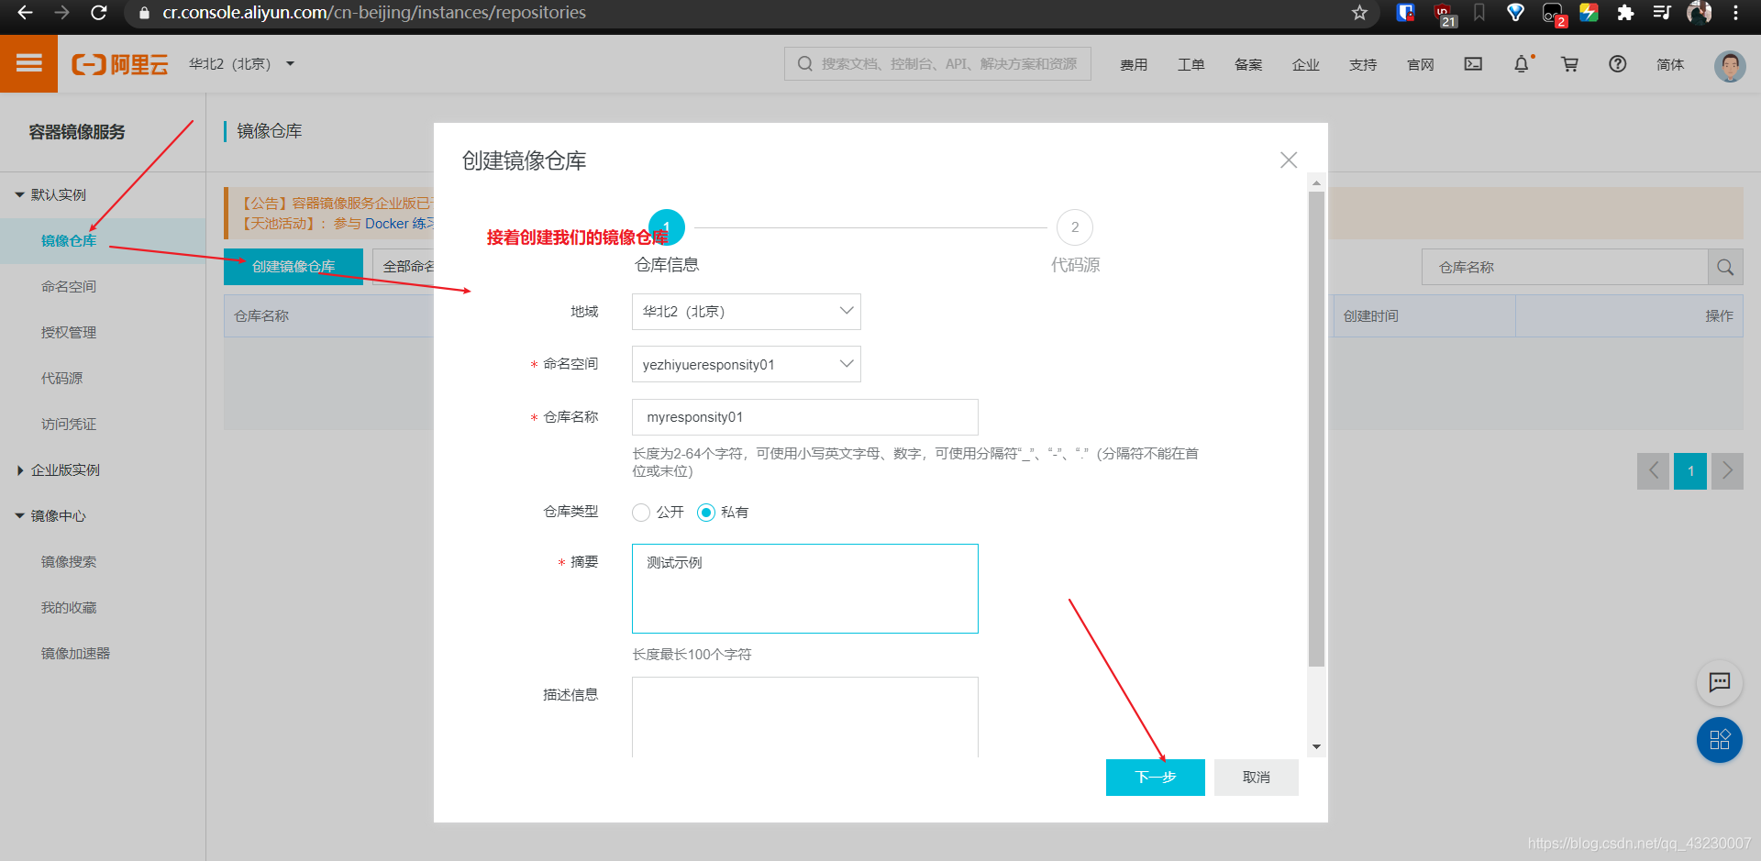Open the 费用 menu in header
This screenshot has height=861, width=1761.
[1134, 64]
